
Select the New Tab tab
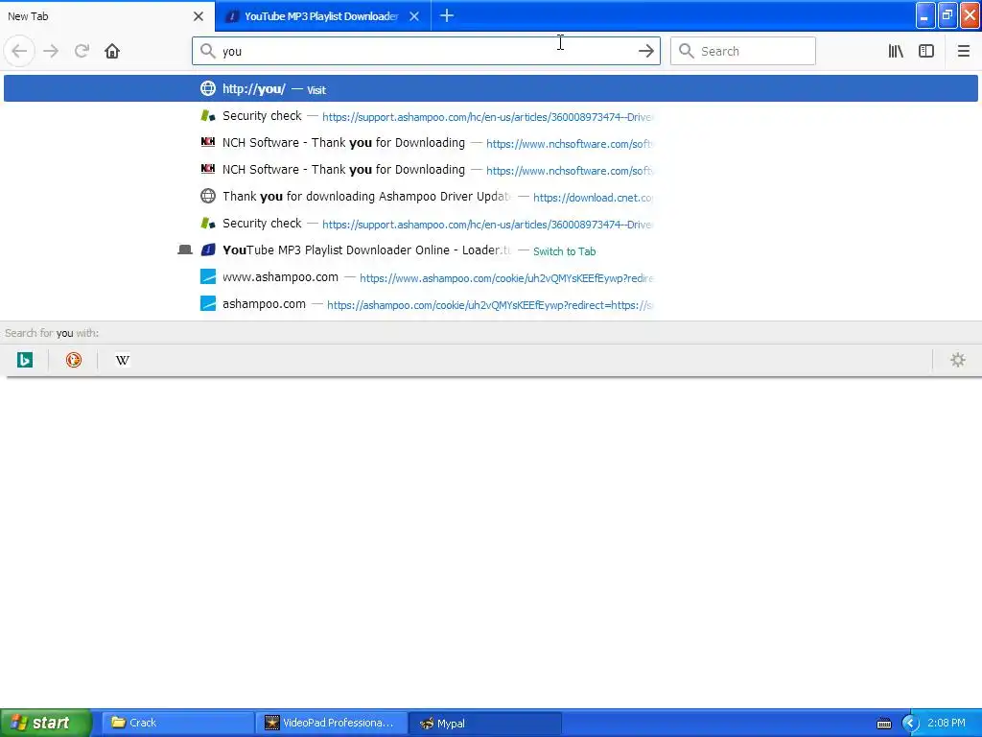click(107, 16)
